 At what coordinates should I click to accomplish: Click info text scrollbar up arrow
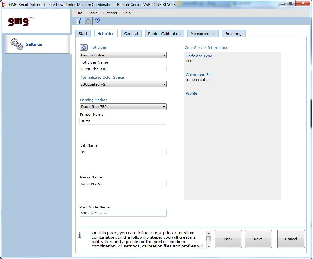209,233
